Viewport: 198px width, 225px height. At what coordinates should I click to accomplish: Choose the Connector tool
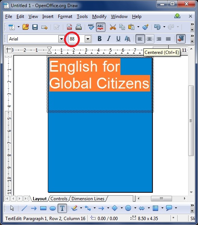(x=88, y=208)
